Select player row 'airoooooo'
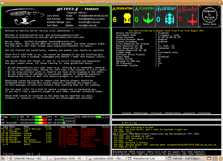The image size is (223, 161). pyautogui.click(x=26, y=140)
